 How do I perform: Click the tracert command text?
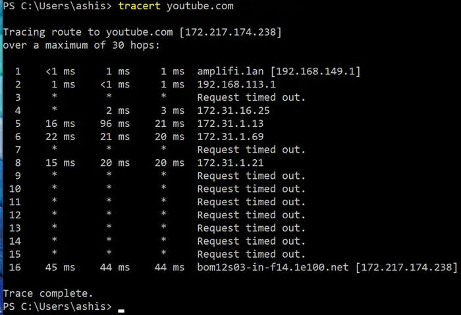coord(140,6)
